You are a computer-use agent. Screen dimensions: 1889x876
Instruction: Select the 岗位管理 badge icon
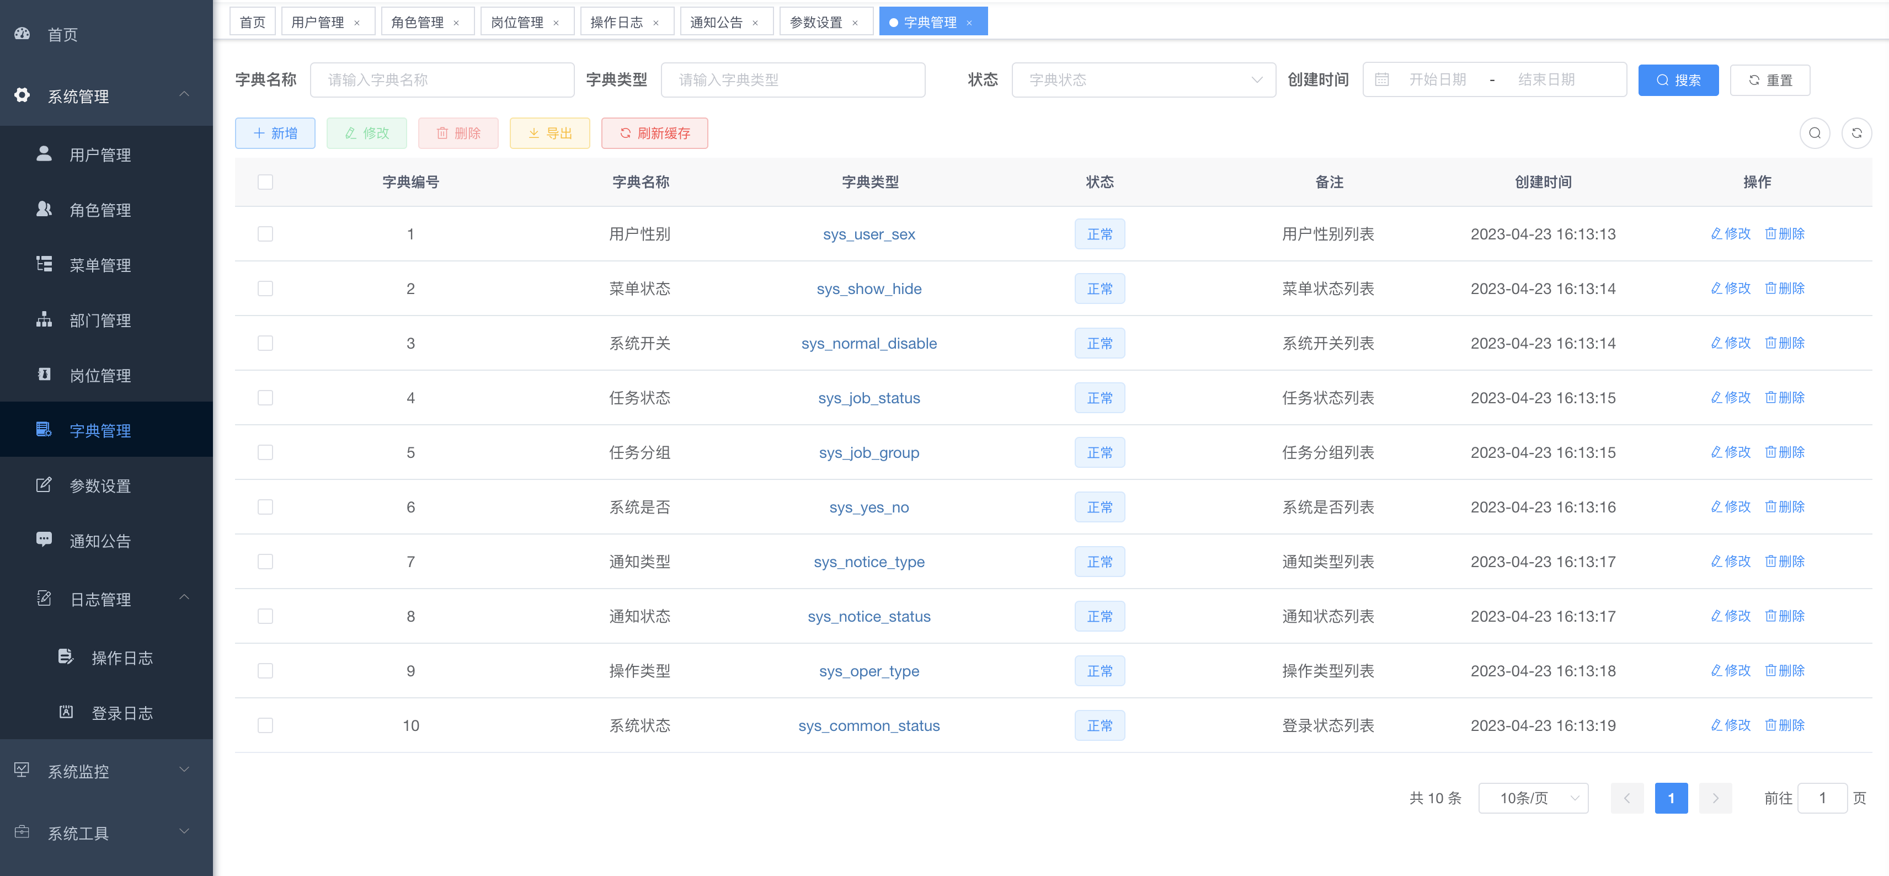[x=44, y=374]
